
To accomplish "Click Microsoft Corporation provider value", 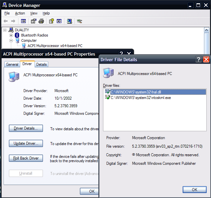I will [149, 138].
